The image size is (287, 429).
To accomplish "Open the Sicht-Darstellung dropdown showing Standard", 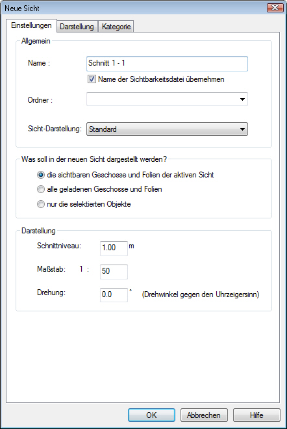I will [167, 129].
